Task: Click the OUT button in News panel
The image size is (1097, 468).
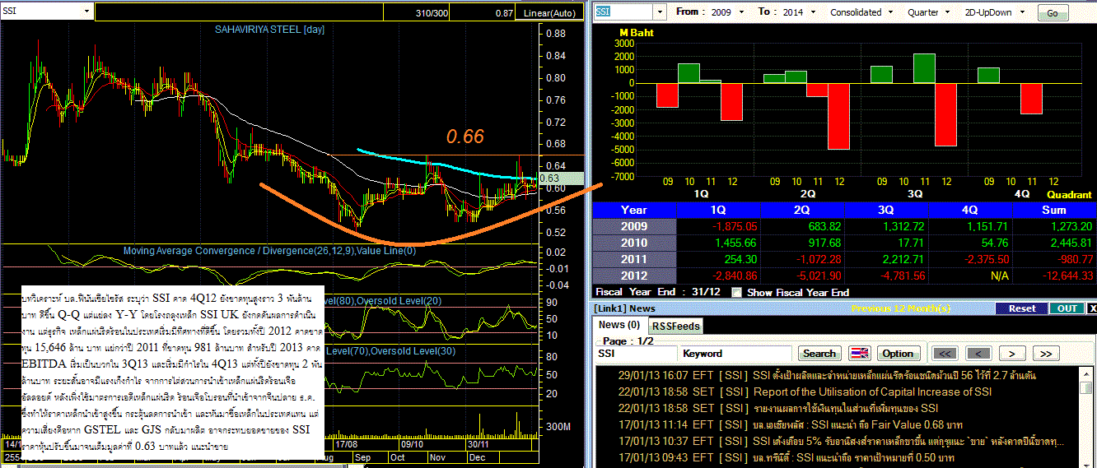Action: coord(1067,308)
